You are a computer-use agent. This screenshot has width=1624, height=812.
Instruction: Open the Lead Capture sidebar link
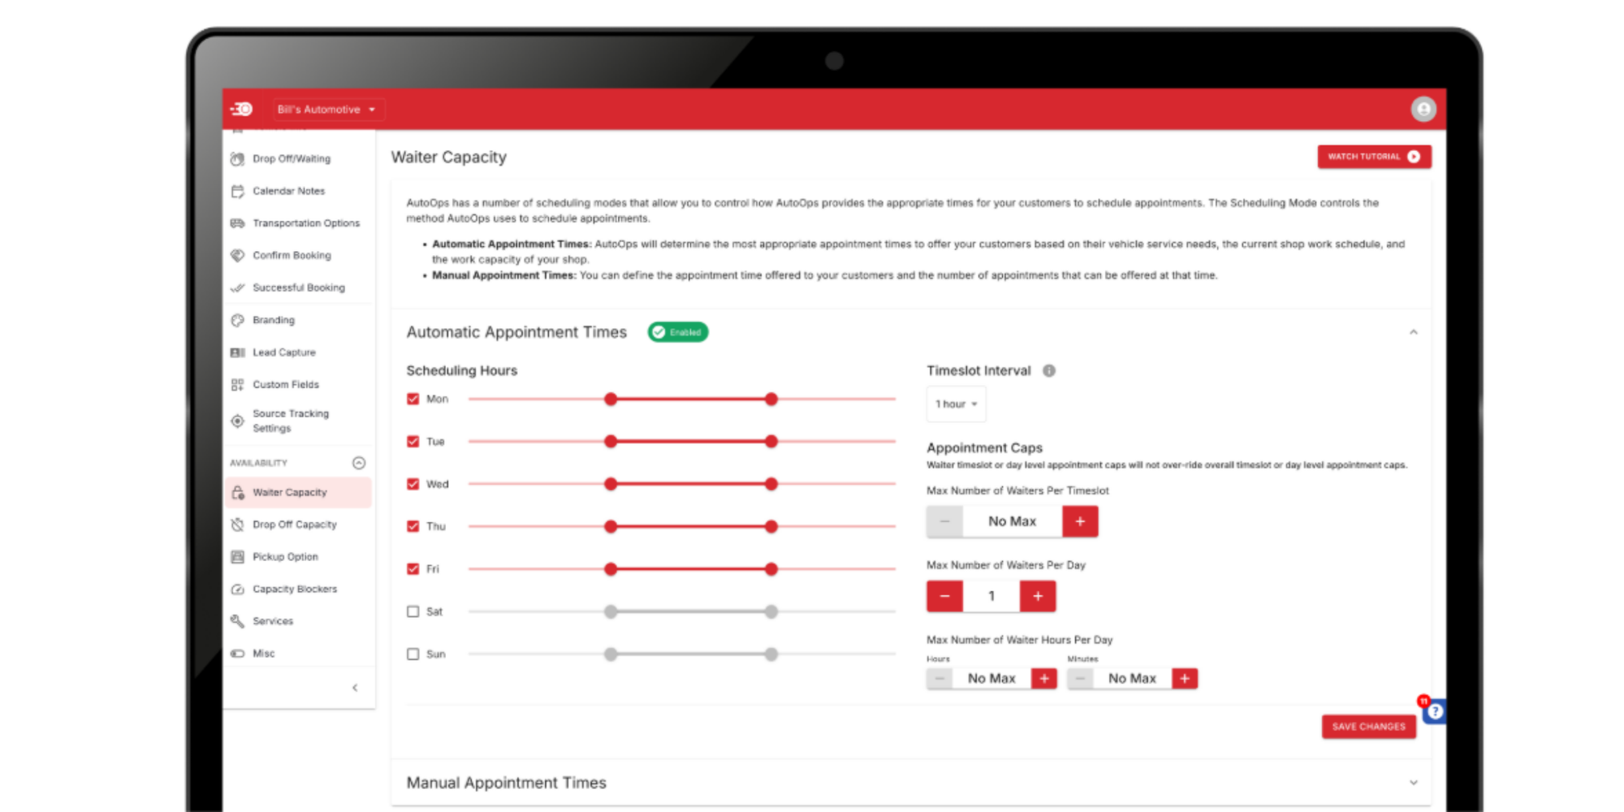pos(298,352)
